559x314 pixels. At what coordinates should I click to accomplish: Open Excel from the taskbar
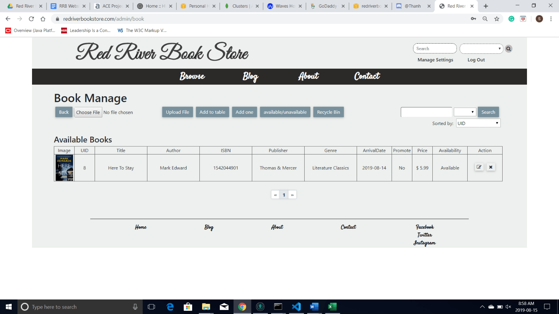click(332, 307)
